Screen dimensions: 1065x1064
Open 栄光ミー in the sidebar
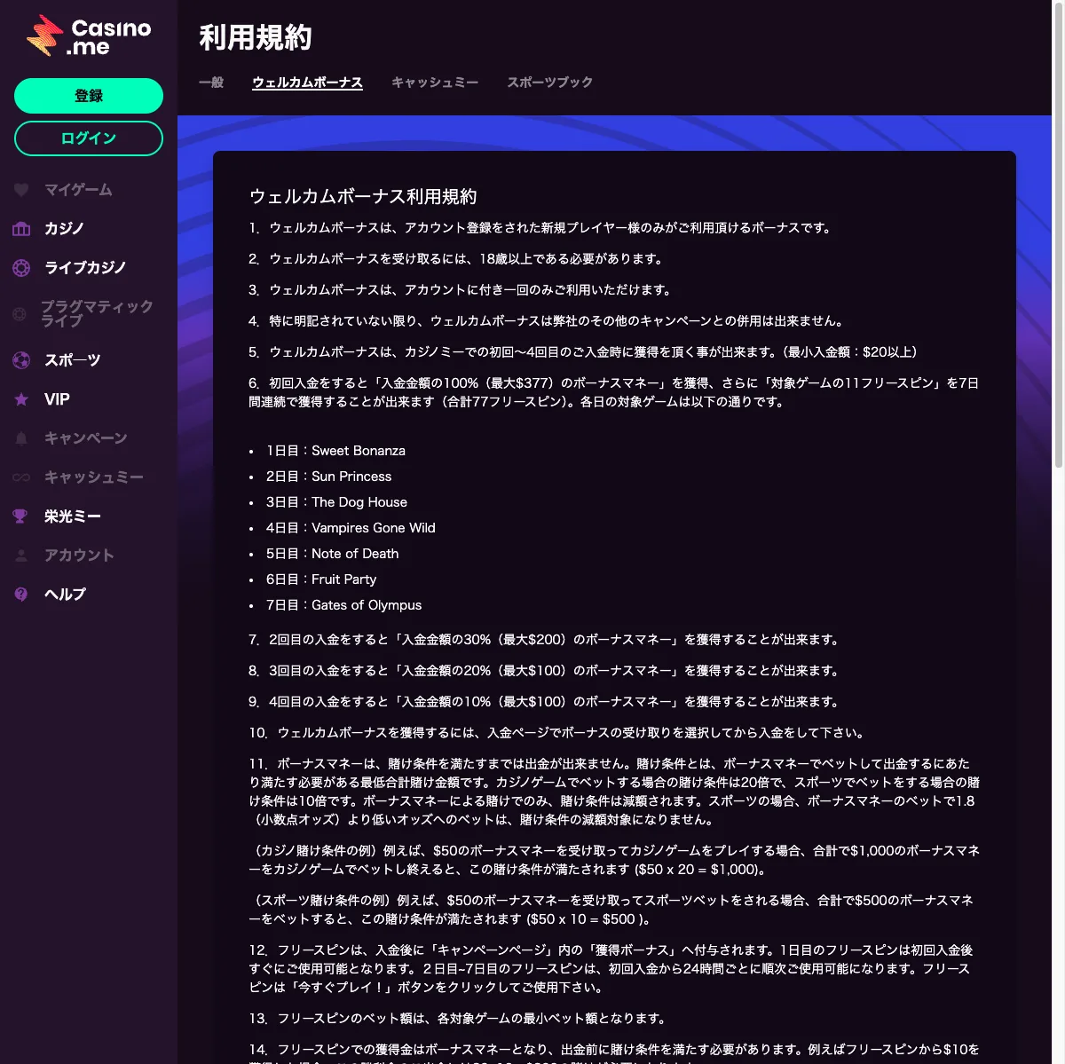pos(73,516)
